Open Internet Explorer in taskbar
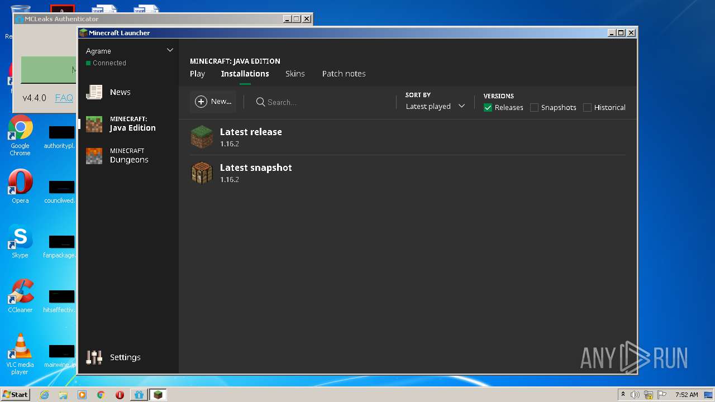Image resolution: width=715 pixels, height=402 pixels. point(45,395)
